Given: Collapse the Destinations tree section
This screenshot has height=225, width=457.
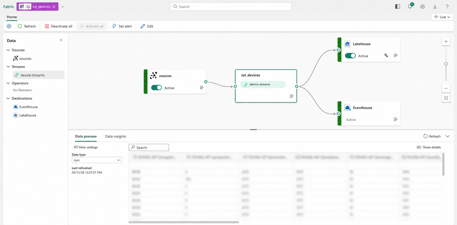Looking at the screenshot, I should tap(8, 98).
